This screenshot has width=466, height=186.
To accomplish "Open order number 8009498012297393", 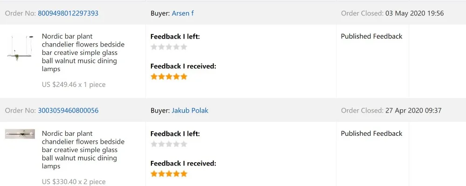I will (68, 13).
